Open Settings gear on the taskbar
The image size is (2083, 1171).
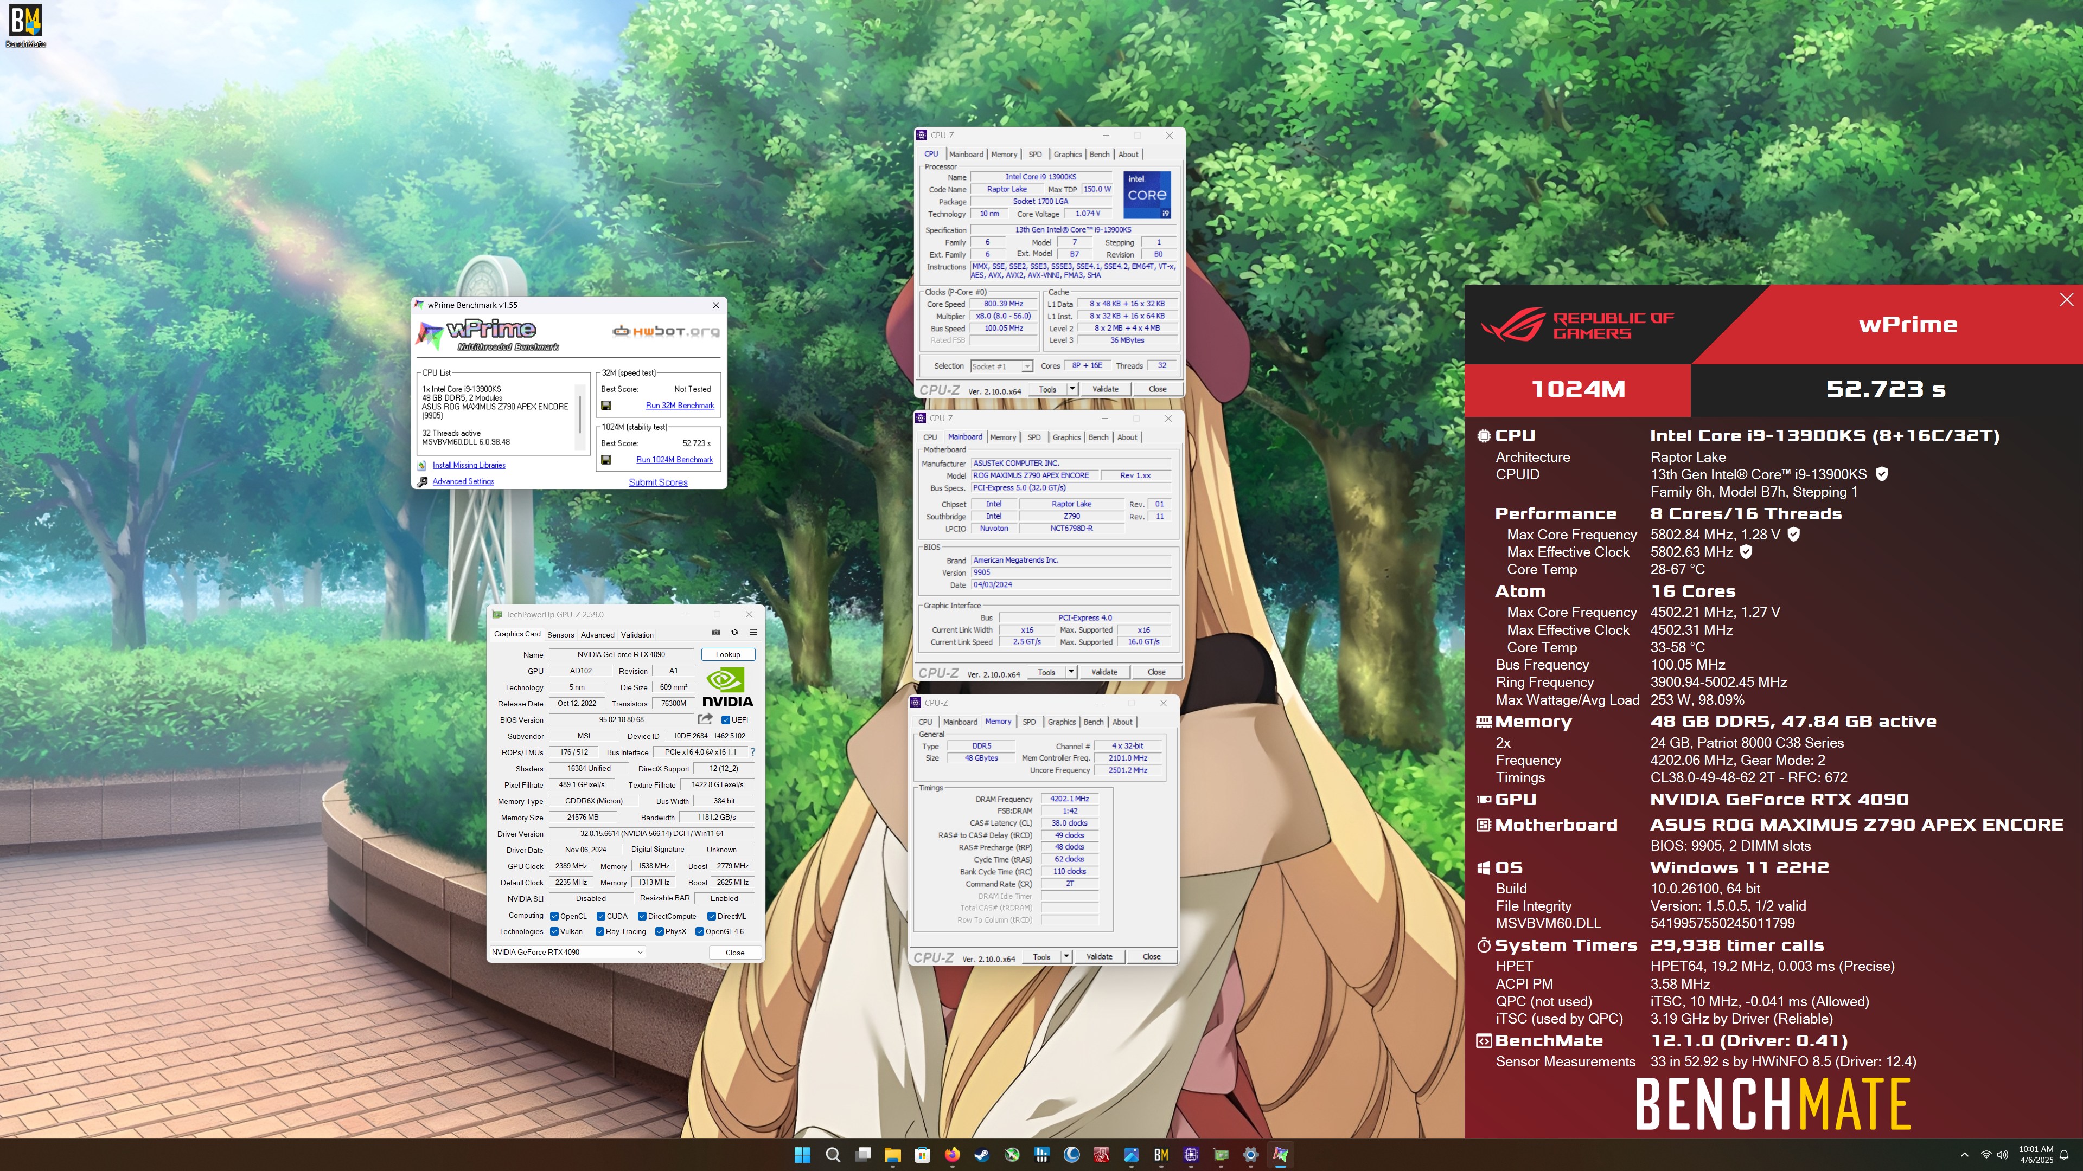point(1251,1155)
